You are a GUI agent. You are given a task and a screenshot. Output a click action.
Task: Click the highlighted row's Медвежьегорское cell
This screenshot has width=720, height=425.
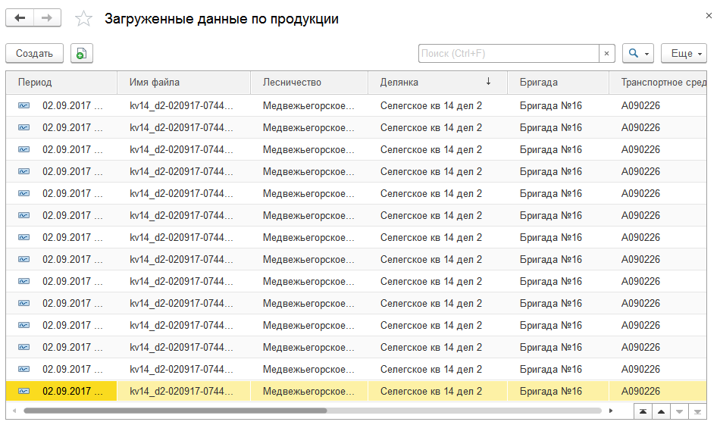click(308, 391)
